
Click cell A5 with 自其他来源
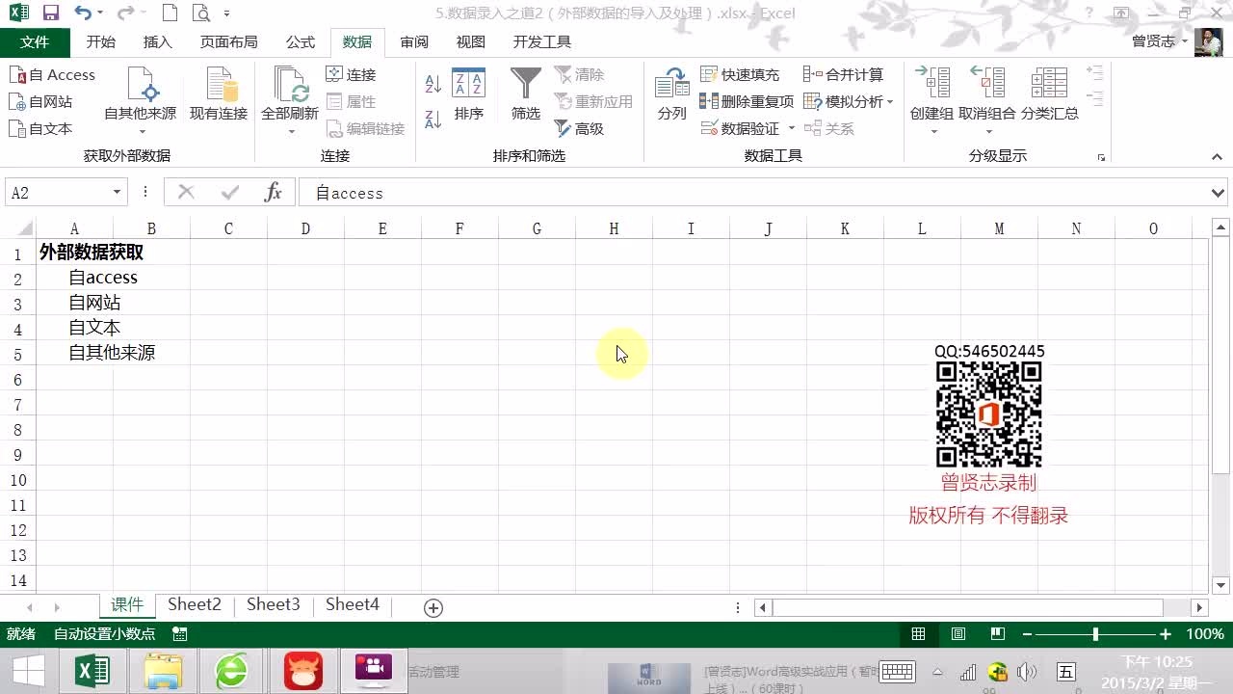click(74, 353)
